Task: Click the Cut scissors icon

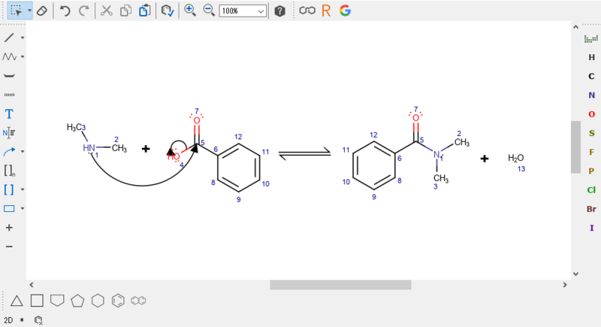Action: (x=107, y=11)
